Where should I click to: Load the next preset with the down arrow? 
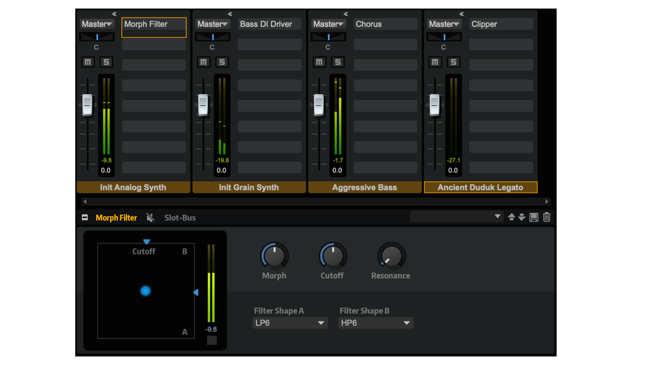click(521, 217)
